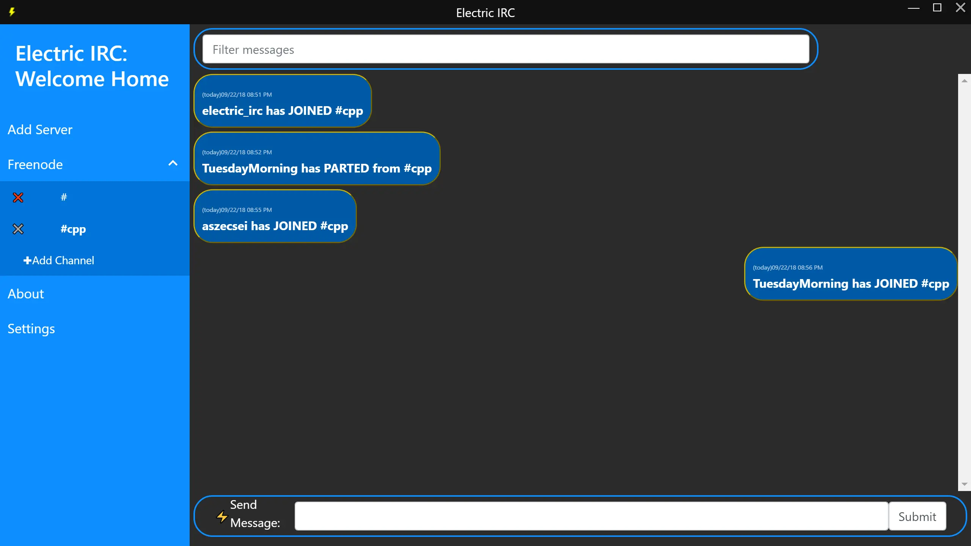971x546 pixels.
Task: Switch to the #cpp channel
Action: (x=73, y=229)
